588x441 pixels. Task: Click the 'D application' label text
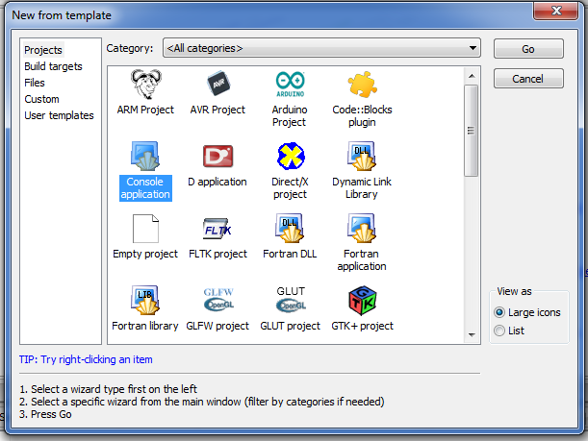click(x=217, y=182)
